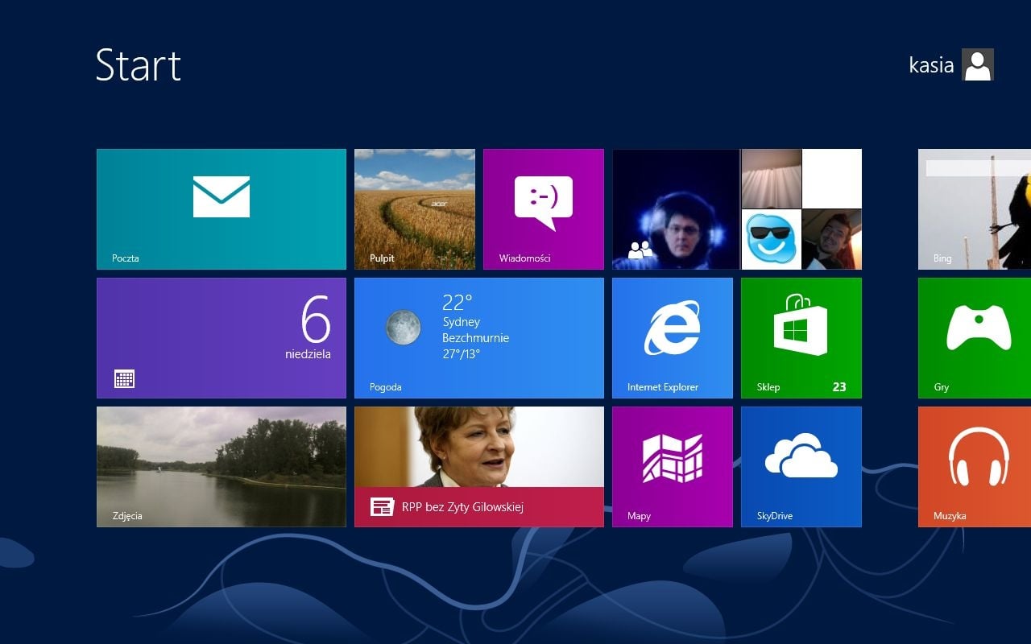Click the 'Mapy' tile label
Screen dimensions: 1031x644
(639, 516)
